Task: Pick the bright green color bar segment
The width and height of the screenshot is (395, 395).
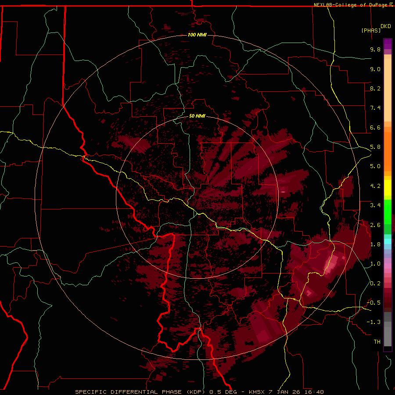Action: coord(388,212)
